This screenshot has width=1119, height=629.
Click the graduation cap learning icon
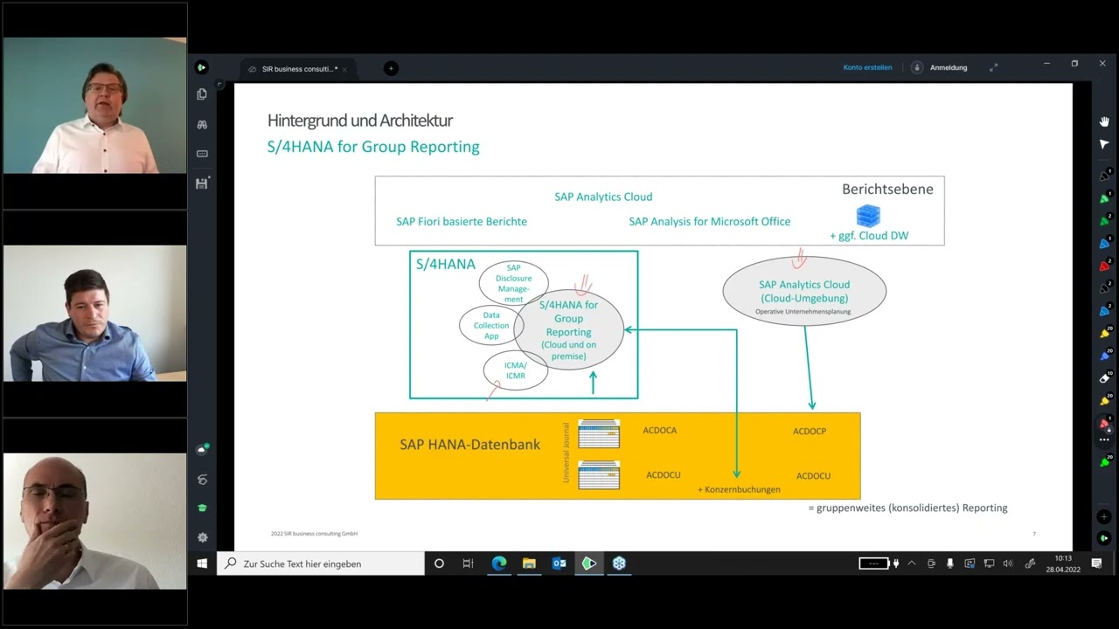[202, 508]
